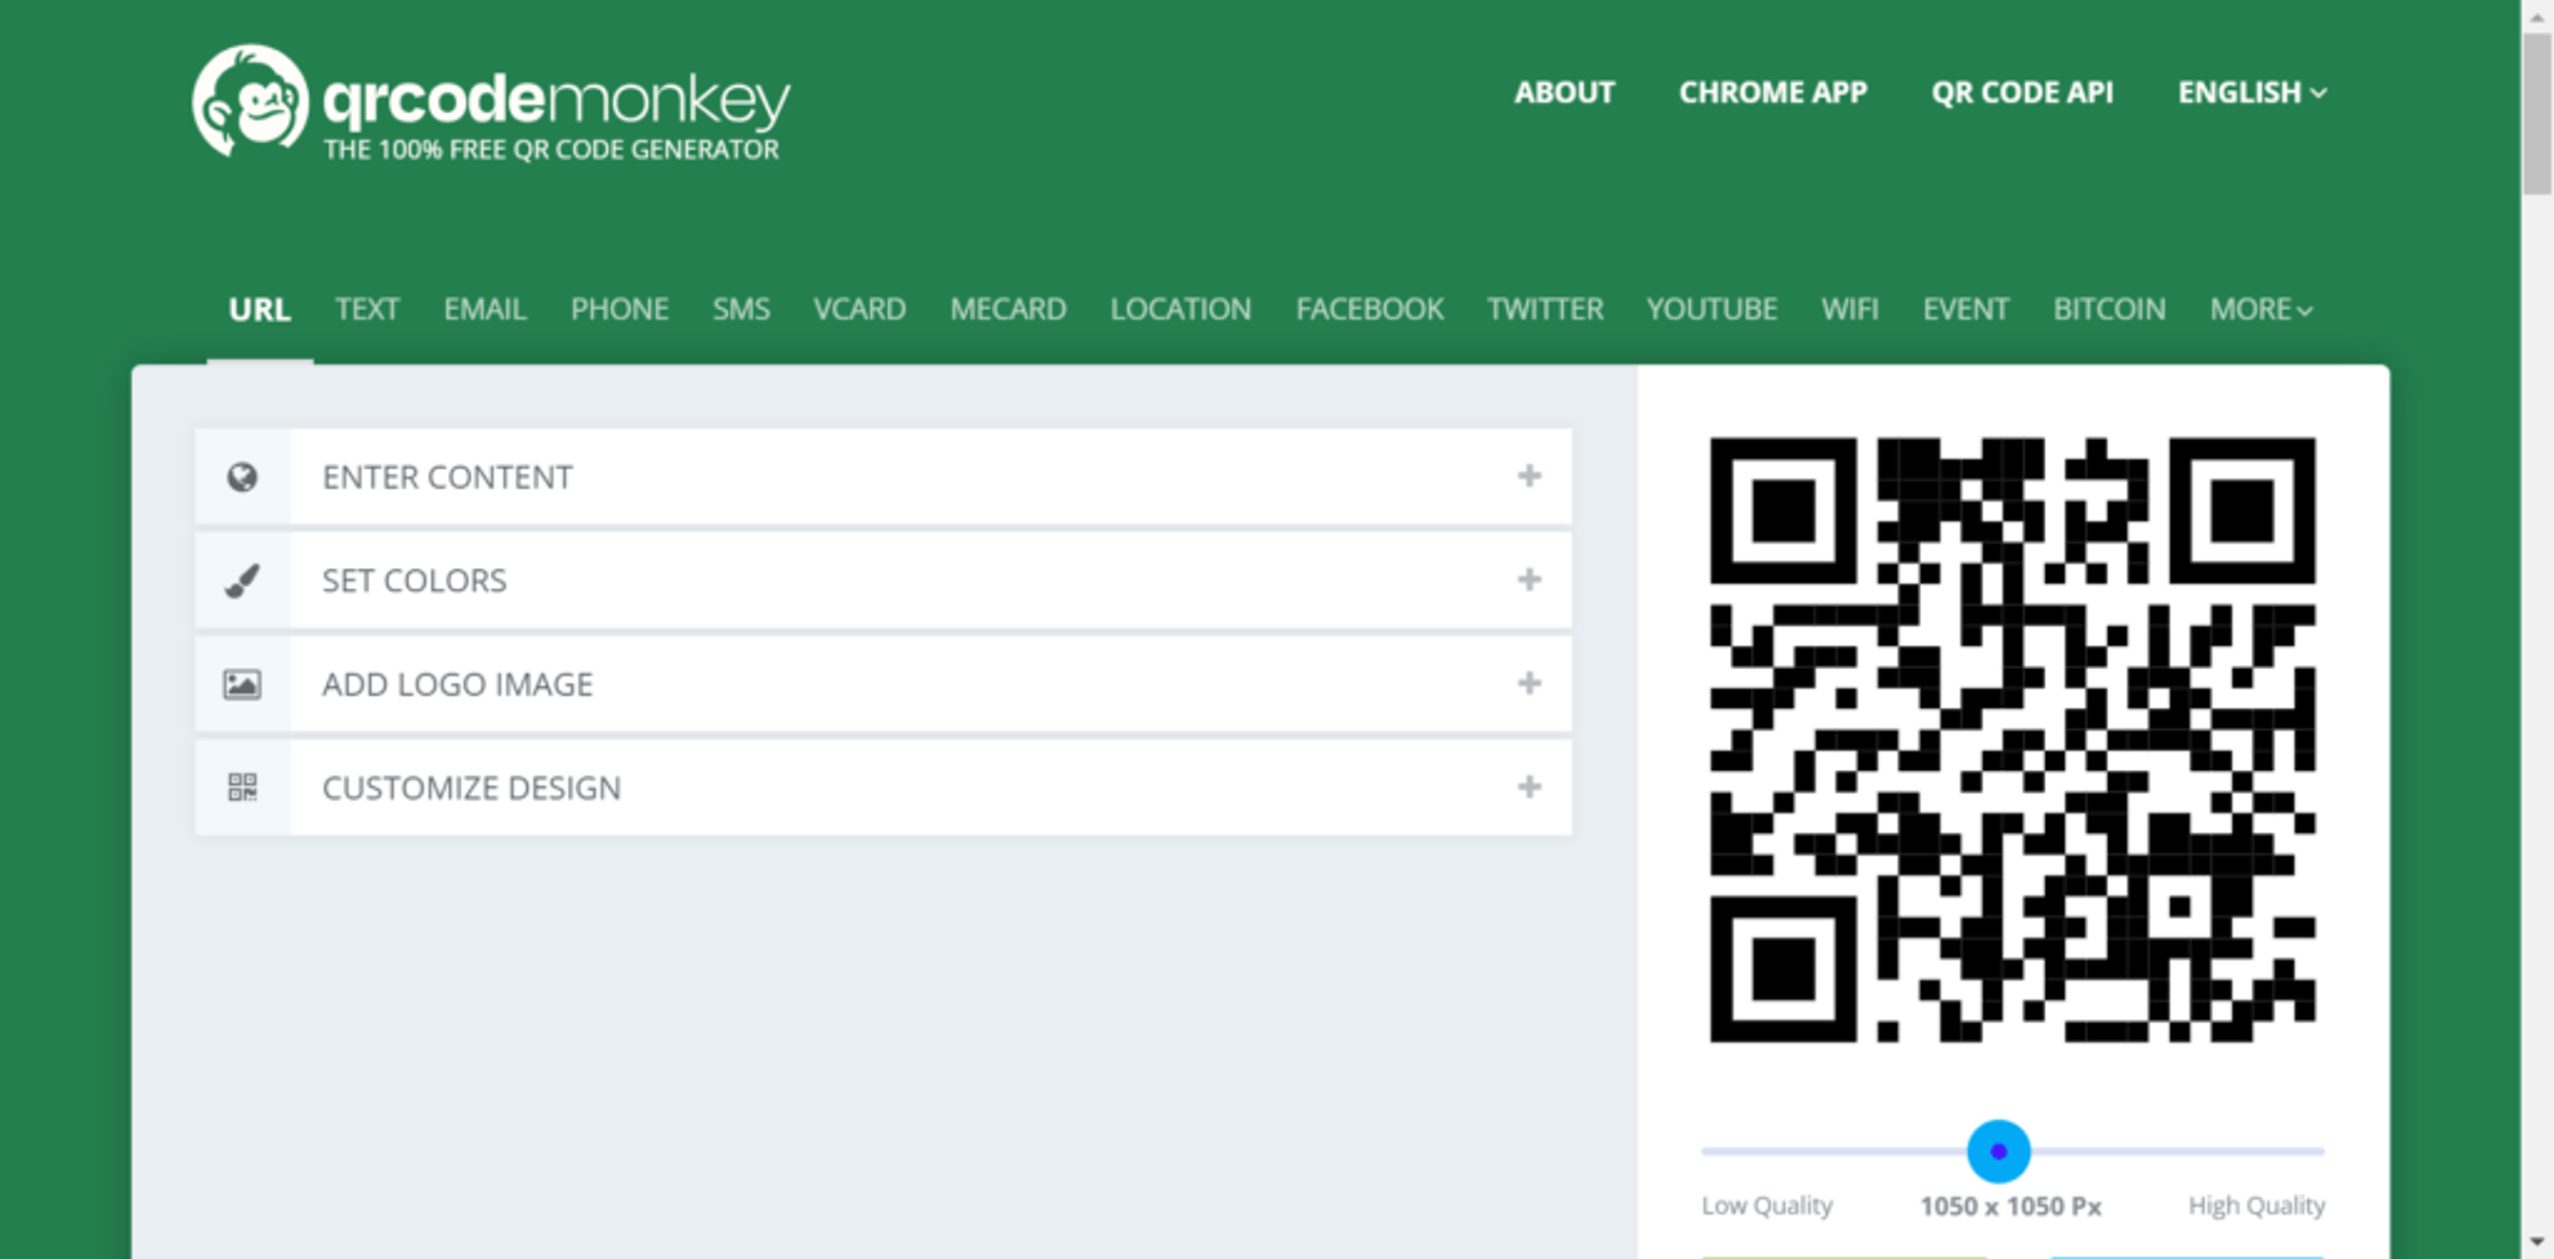Click the paintbrush icon beside Set Colors
The height and width of the screenshot is (1259, 2554).
click(242, 580)
